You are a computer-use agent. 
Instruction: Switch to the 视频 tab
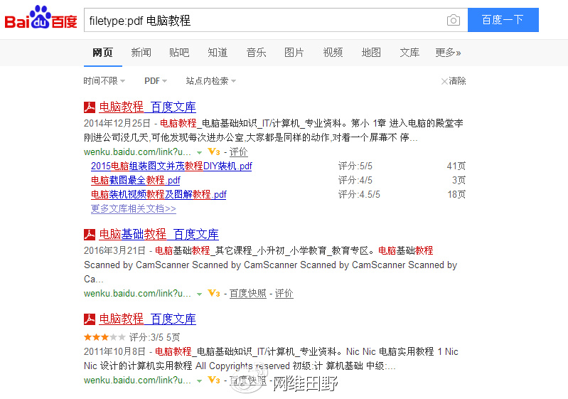point(333,53)
